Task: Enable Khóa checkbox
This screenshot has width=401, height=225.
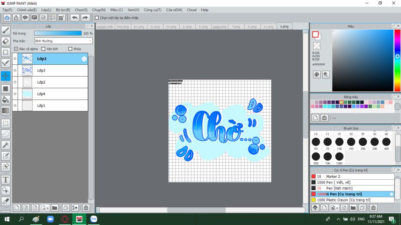Action: pyautogui.click(x=70, y=49)
